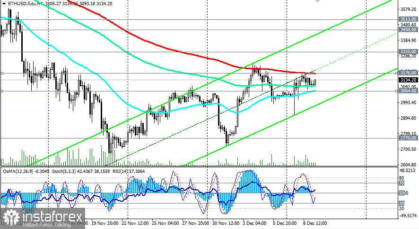Click the 2700.50 price scale value
The height and width of the screenshot is (229, 419).
coord(408,149)
